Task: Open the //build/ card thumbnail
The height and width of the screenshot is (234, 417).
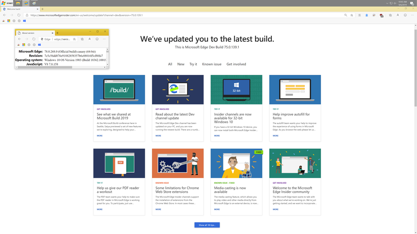Action: click(119, 90)
